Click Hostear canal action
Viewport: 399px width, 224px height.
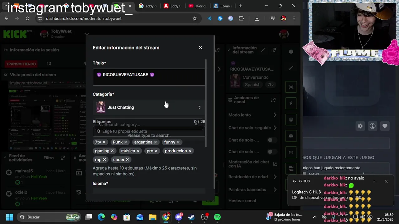tap(242, 201)
